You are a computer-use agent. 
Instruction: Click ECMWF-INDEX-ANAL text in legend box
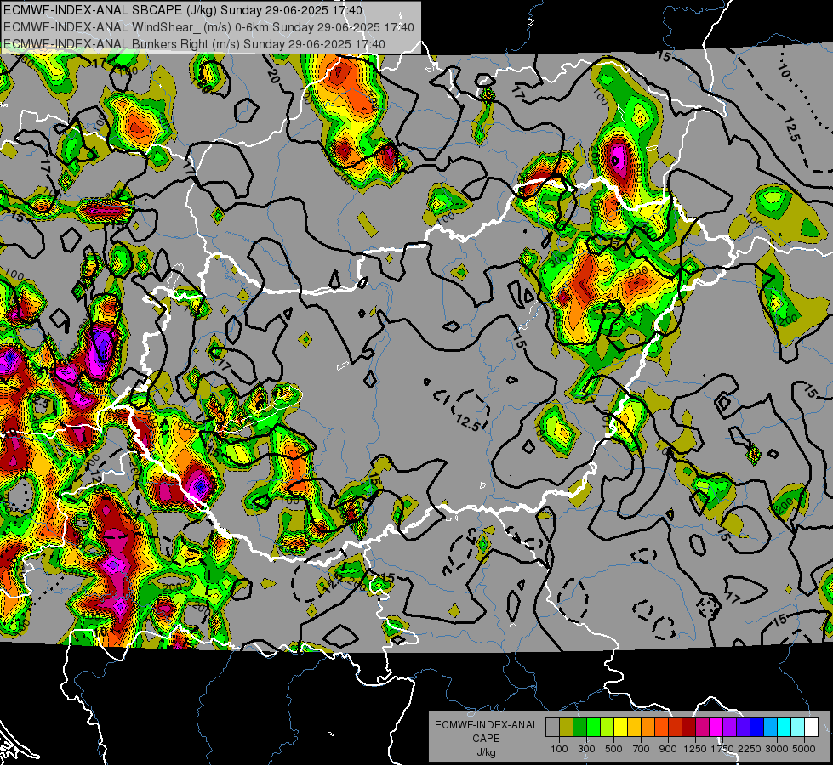(487, 725)
